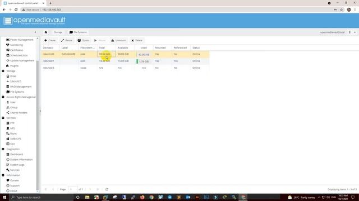Click the Quota button
Screen dimensions: 359x201
click(83, 40)
